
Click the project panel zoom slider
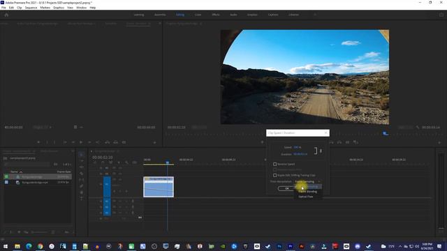[x=39, y=232]
